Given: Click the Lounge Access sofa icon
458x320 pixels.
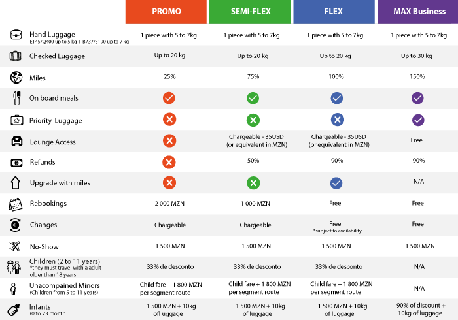Looking at the screenshot, I should [x=15, y=141].
